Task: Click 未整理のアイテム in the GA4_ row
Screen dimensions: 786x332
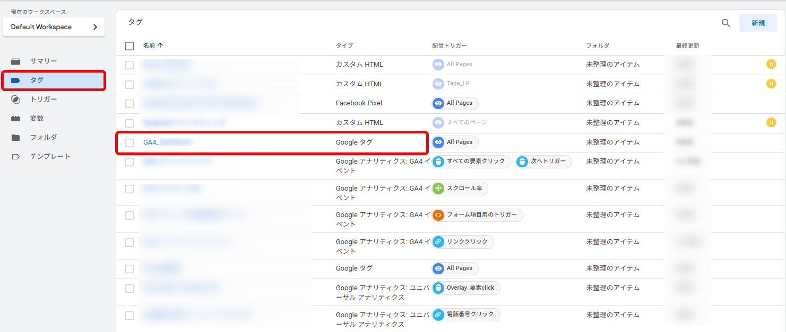Action: click(x=613, y=142)
